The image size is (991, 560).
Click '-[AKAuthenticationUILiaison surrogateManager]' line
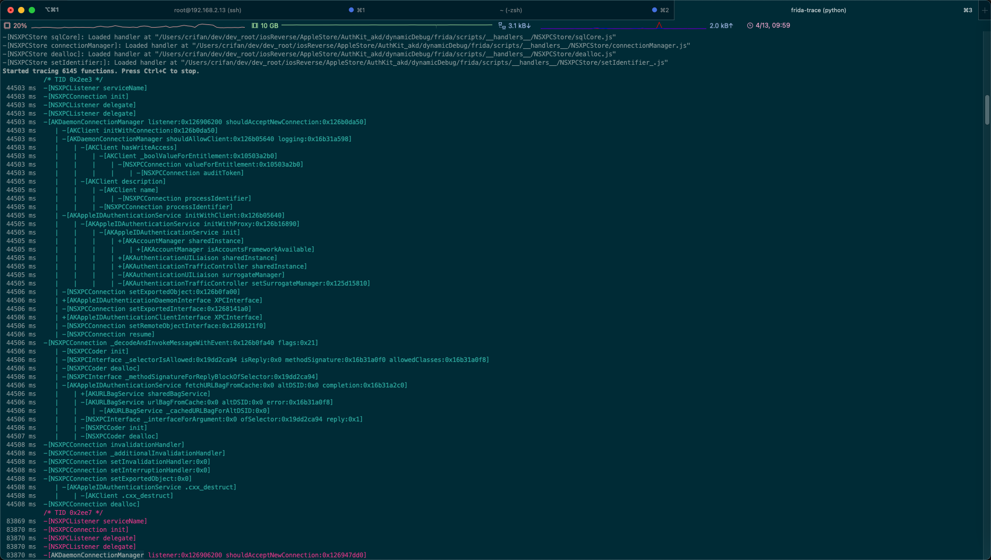tap(201, 275)
